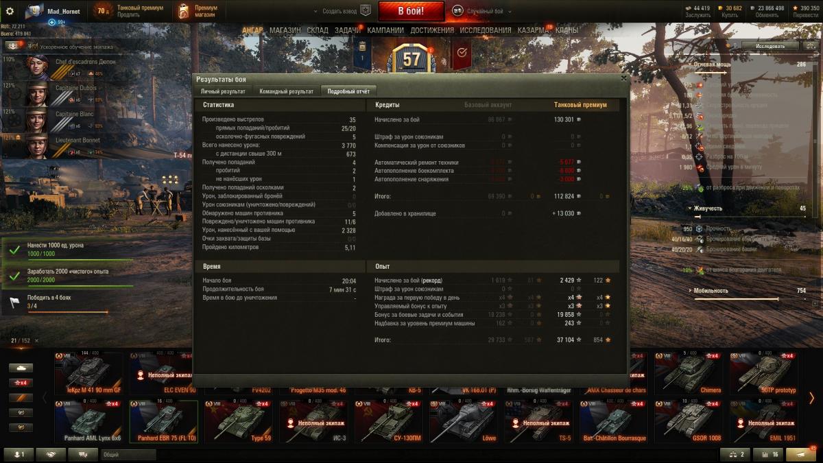The width and height of the screenshot is (823, 463).
Task: Open the ИССЛЕДОВАНИЯ menu
Action: 486,30
